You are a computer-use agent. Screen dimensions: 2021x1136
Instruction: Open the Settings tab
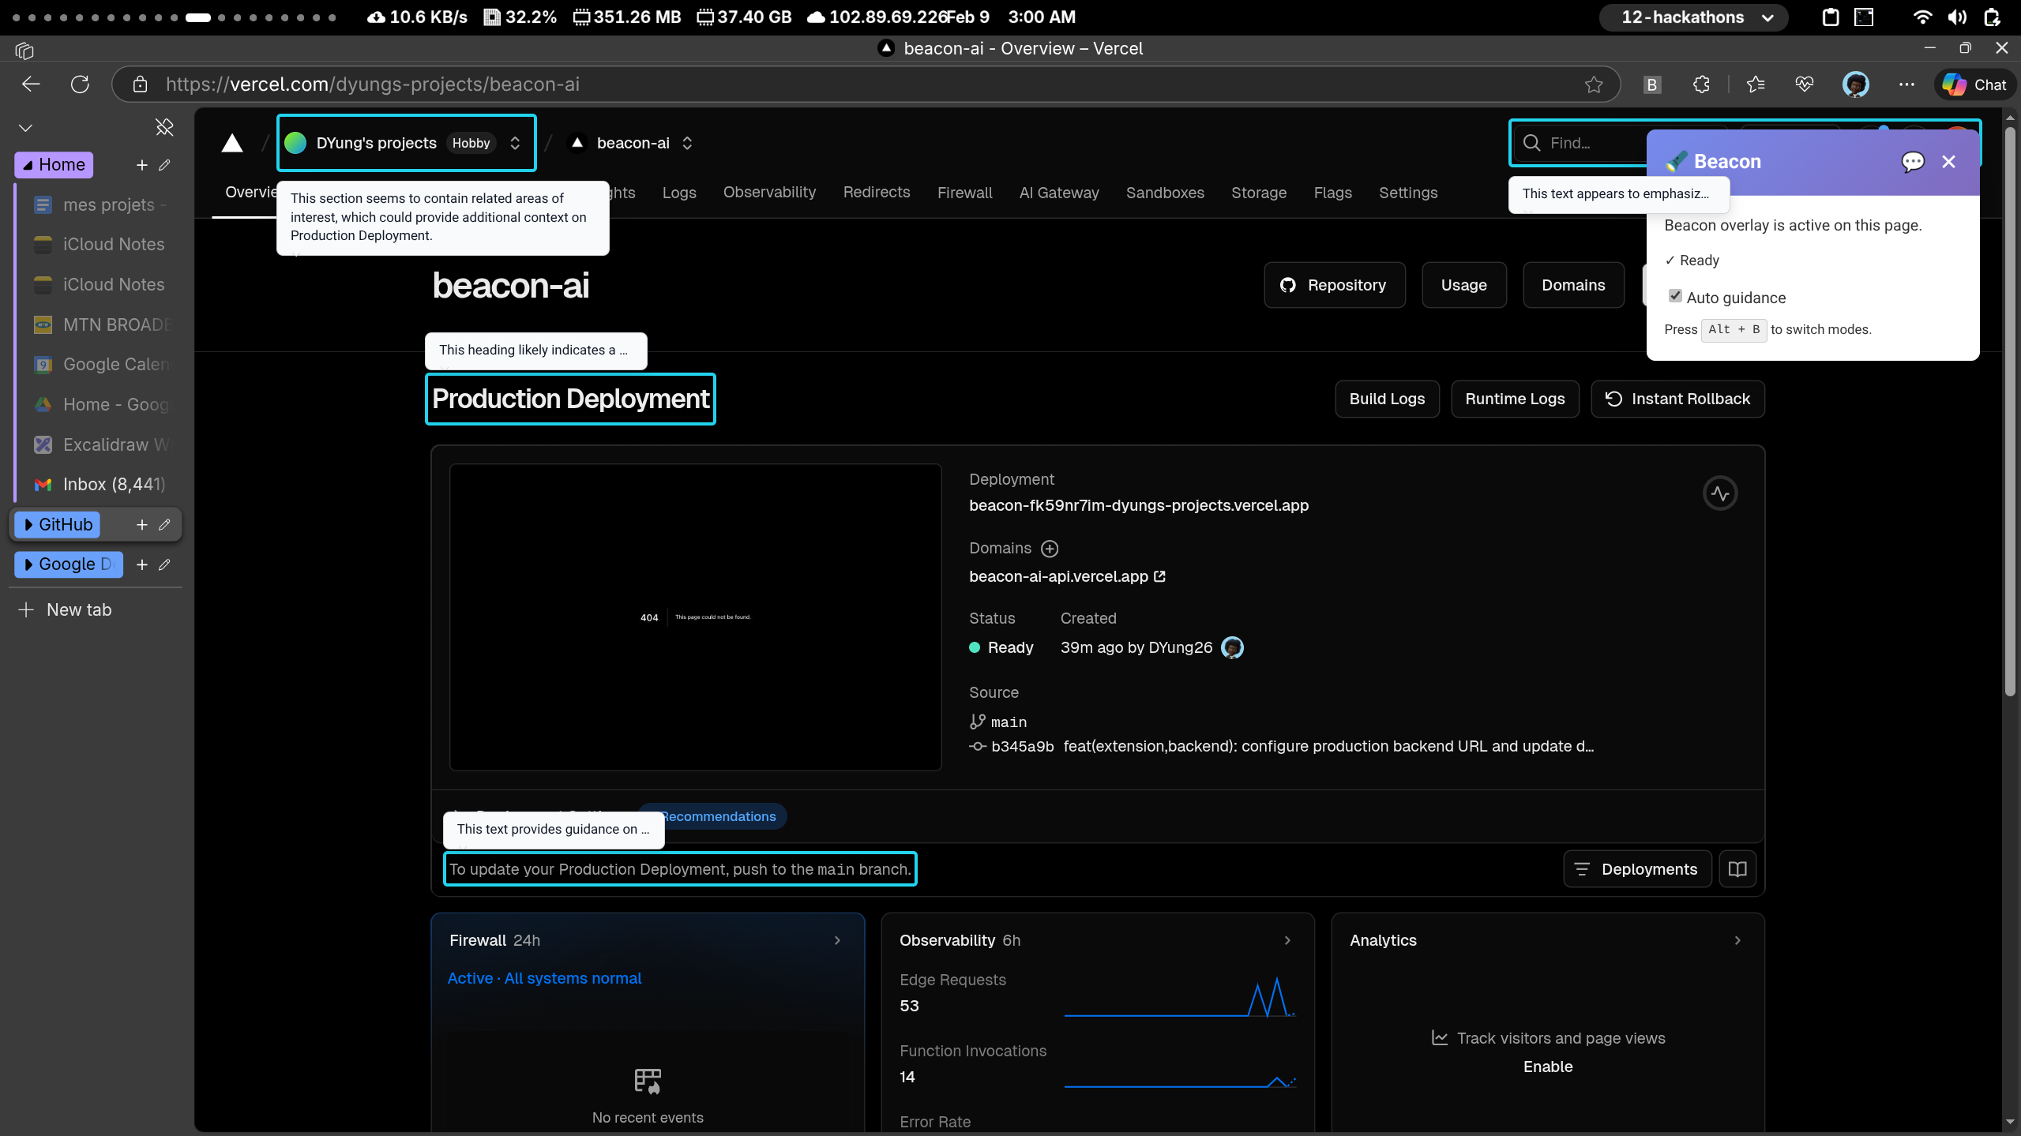point(1409,193)
